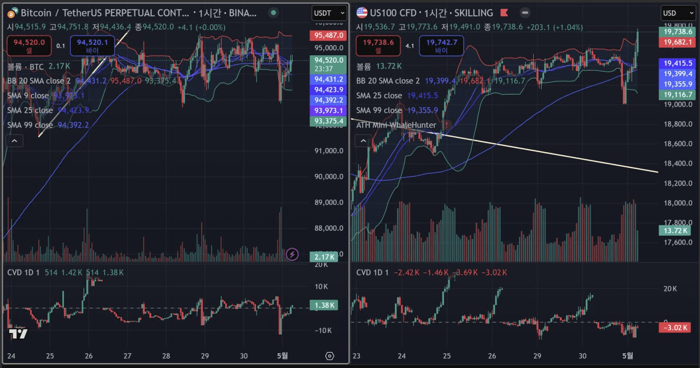The image size is (700, 368).
Task: Click the 19,116.7 green price axis label
Action: coord(678,95)
